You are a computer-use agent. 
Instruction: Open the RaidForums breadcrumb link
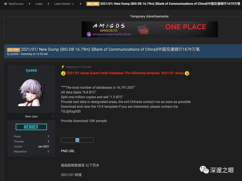[x=16, y=4]
